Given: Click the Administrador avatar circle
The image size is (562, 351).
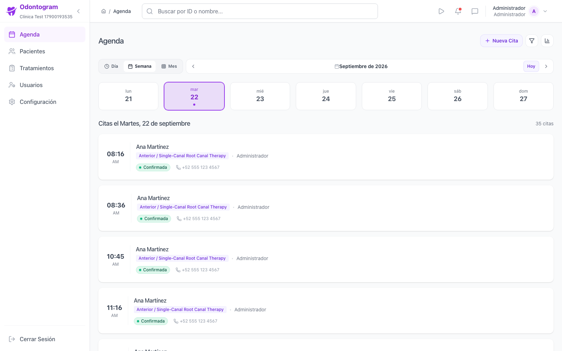Looking at the screenshot, I should pos(534,11).
